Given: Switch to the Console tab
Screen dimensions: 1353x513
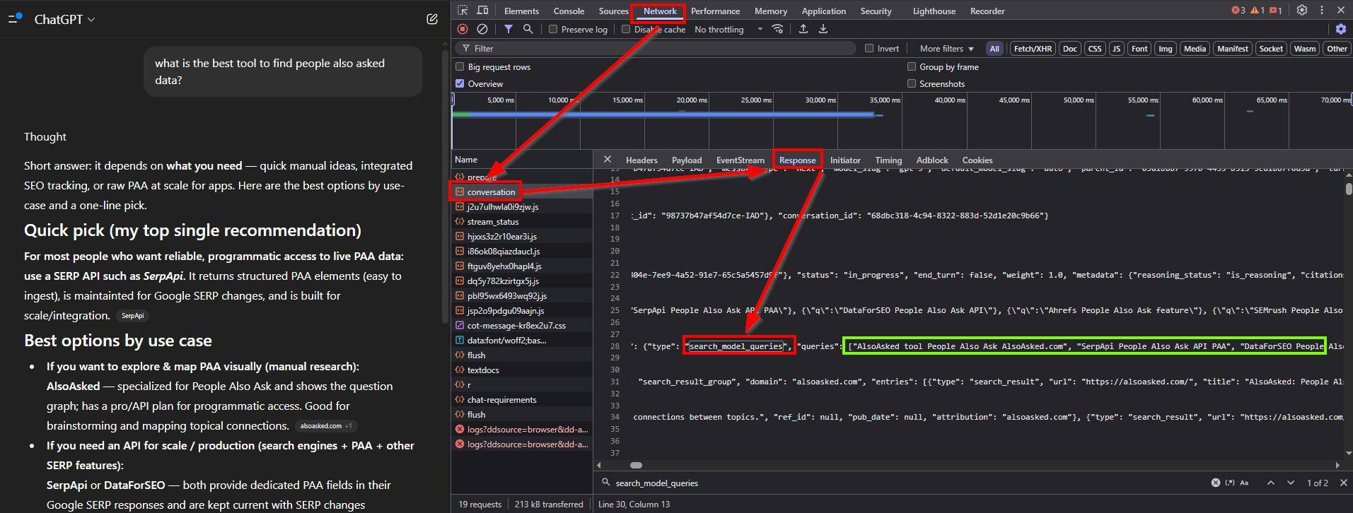Looking at the screenshot, I should point(569,11).
